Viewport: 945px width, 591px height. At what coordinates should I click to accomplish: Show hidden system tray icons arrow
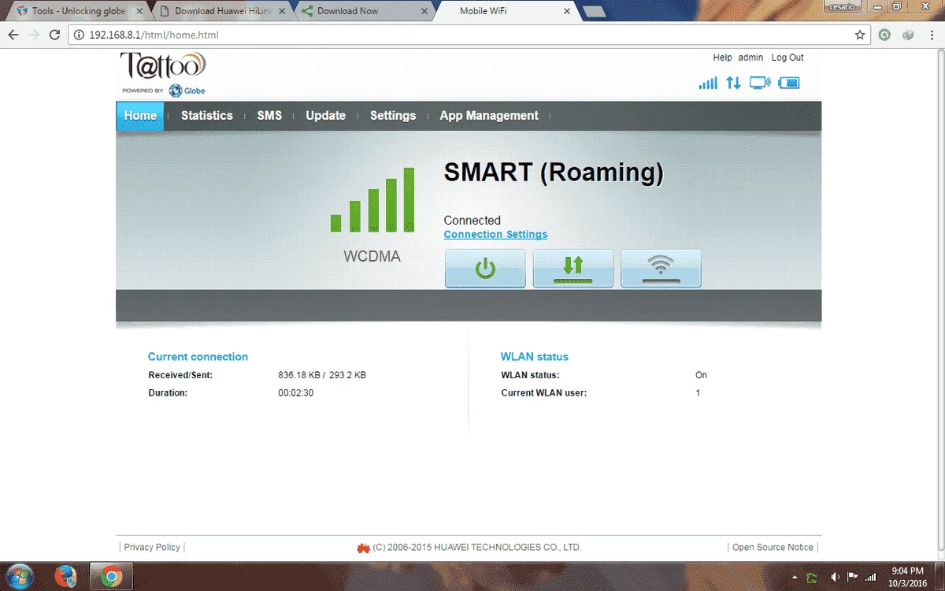pos(793,578)
